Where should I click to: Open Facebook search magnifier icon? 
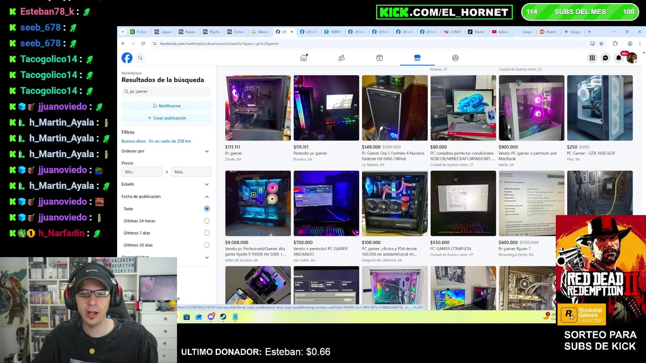point(140,58)
